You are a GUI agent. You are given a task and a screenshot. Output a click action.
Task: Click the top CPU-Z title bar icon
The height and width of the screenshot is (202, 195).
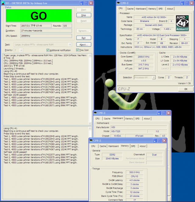118,3
